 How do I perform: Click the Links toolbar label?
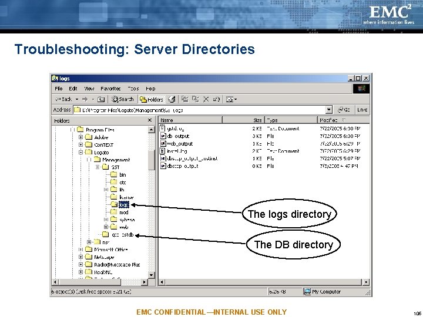[362, 110]
